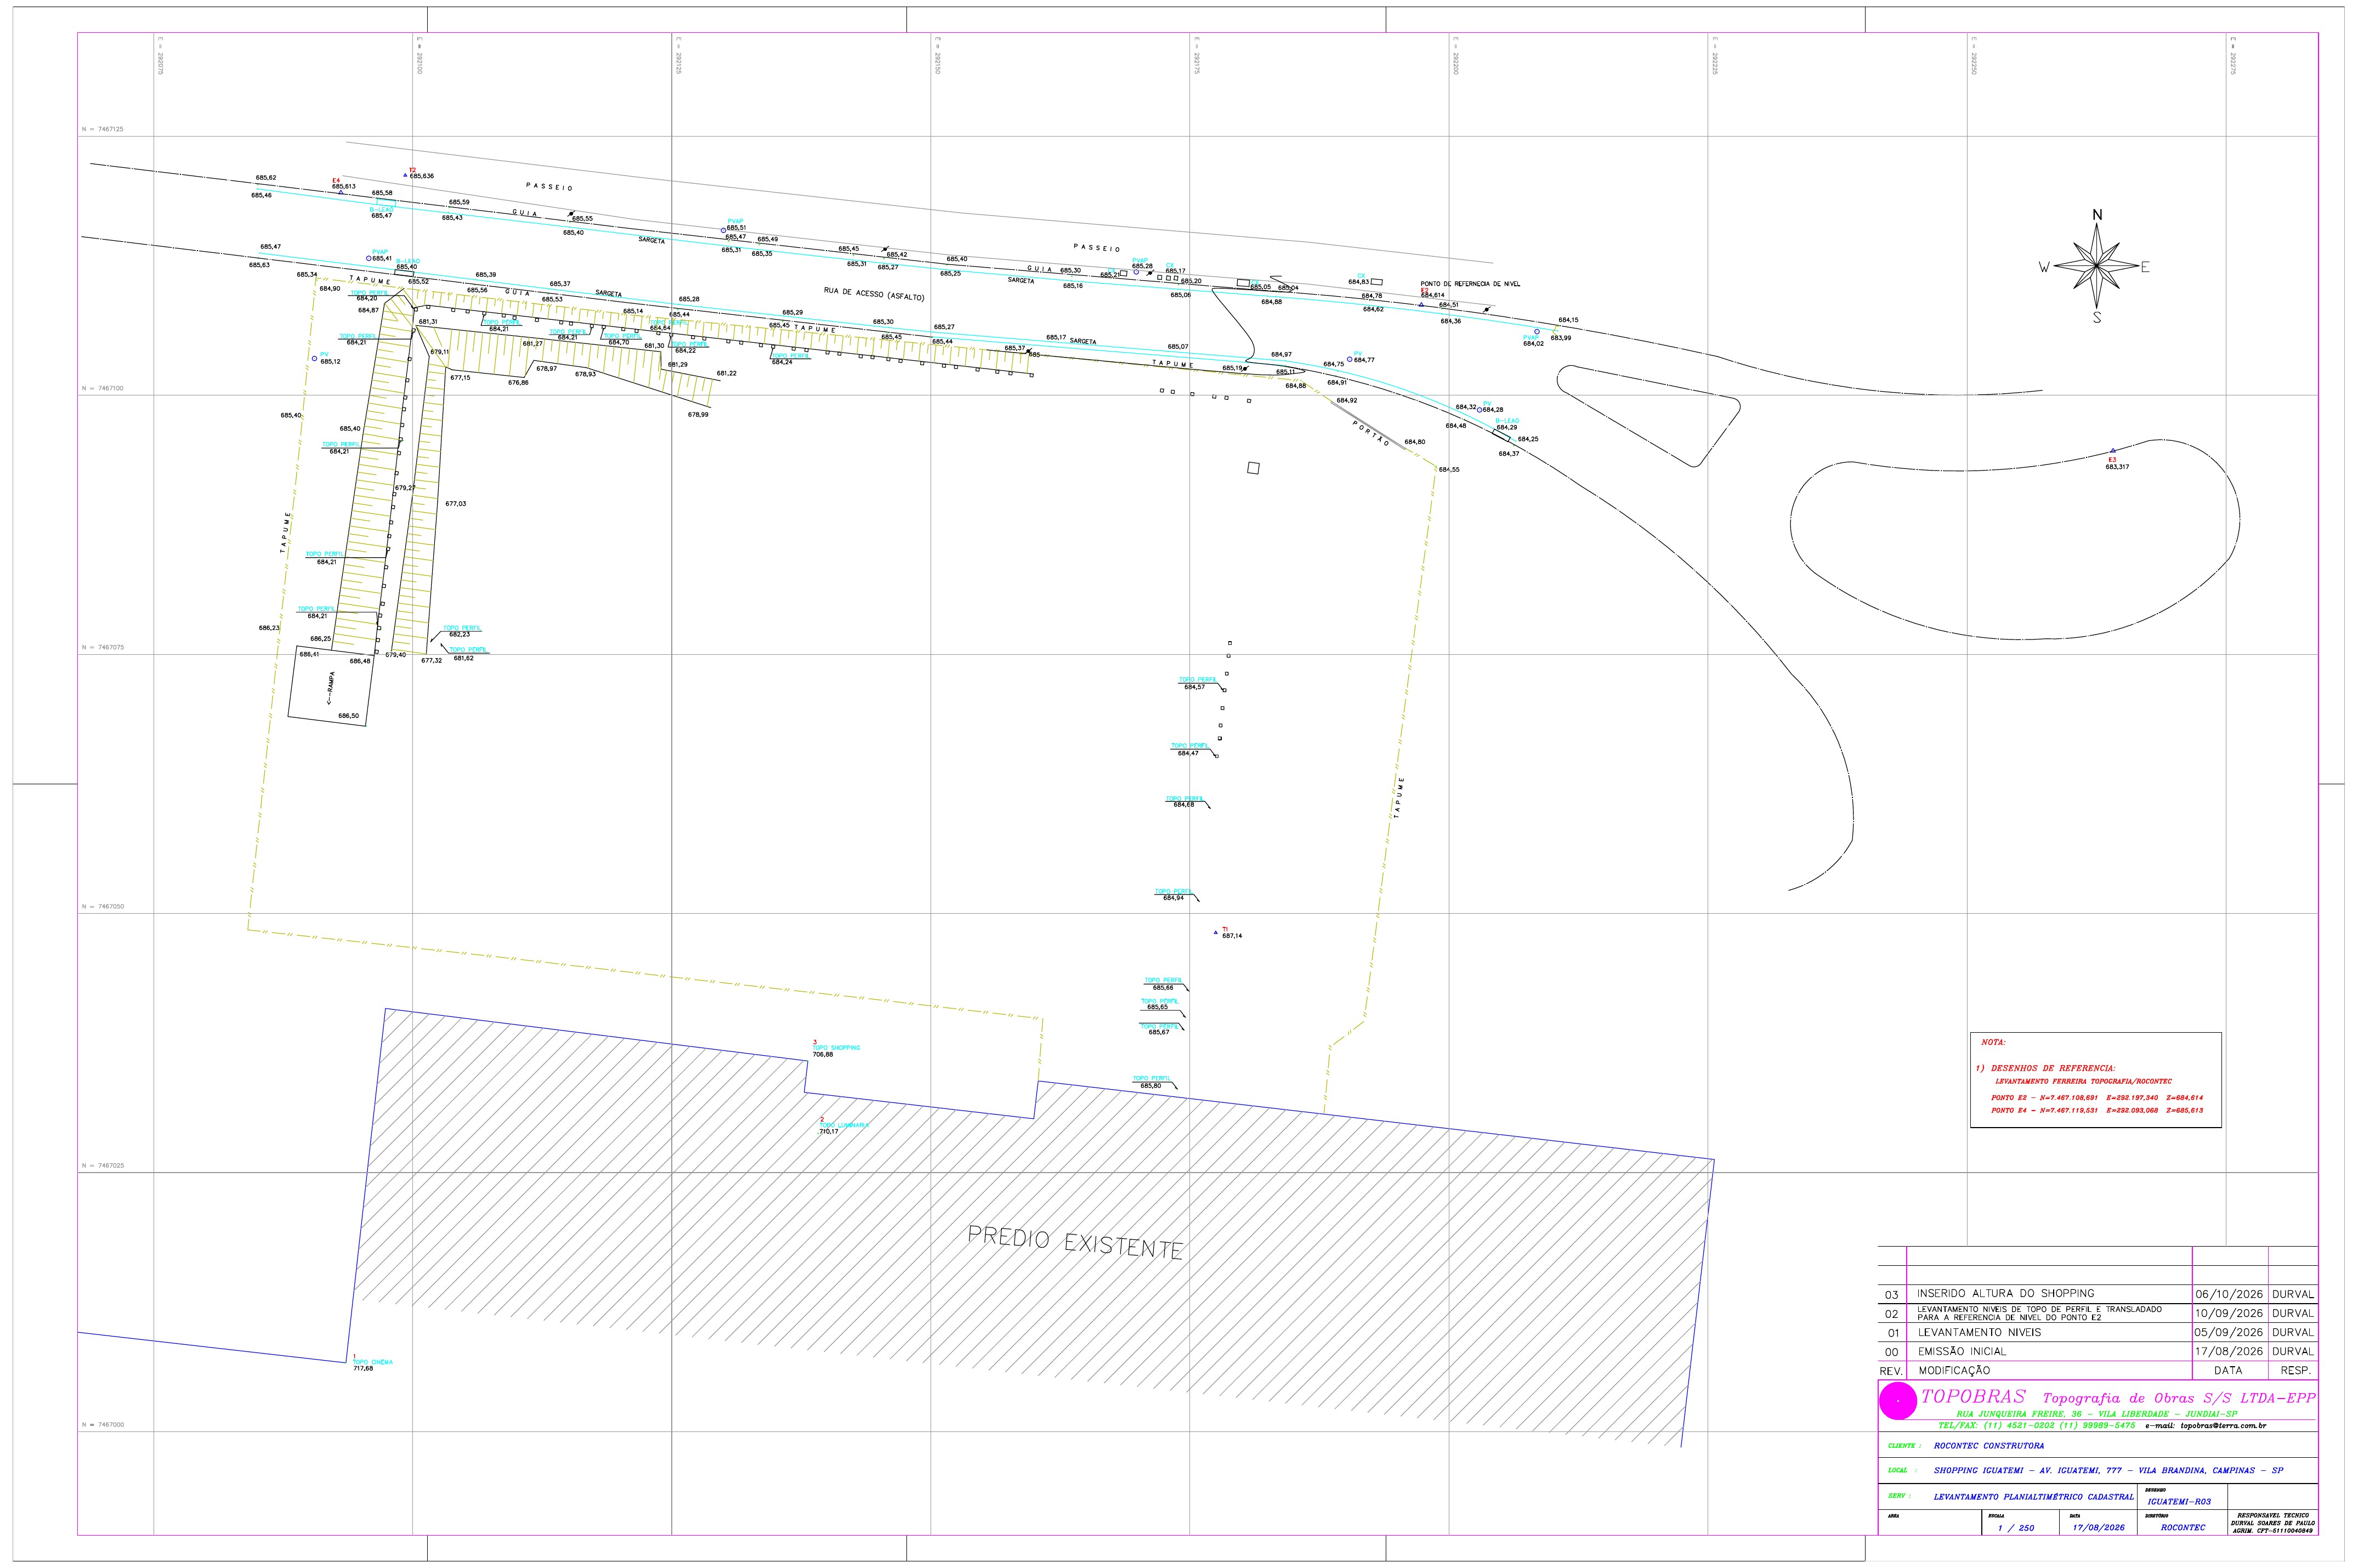
Task: Click the drawing number IGUATEMI-R03
Action: [x=2179, y=1501]
